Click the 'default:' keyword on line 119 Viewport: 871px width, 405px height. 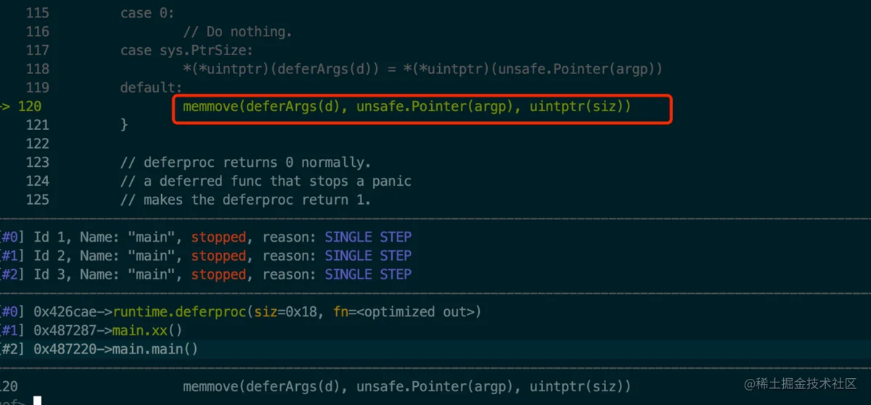click(x=152, y=88)
